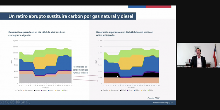Click Carbón legend entry in right chart
Viewport: 220px width, 110px height.
coord(104,90)
